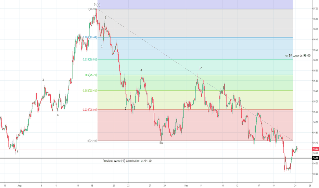Click the '10' date axis label

pyautogui.click(x=222, y=186)
